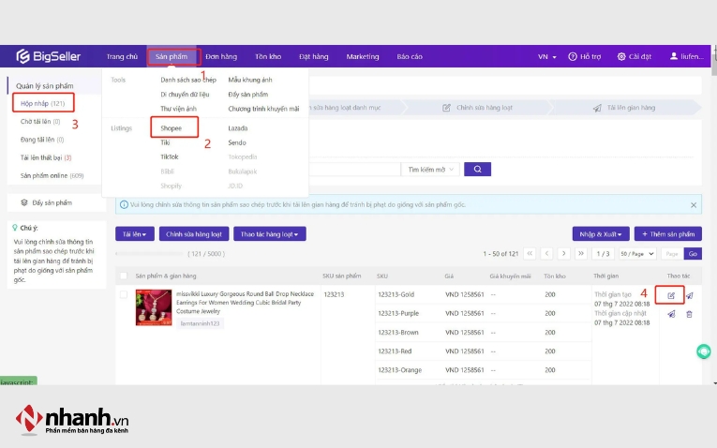
Task: Open the 50 / Page size dropdown
Action: click(637, 253)
